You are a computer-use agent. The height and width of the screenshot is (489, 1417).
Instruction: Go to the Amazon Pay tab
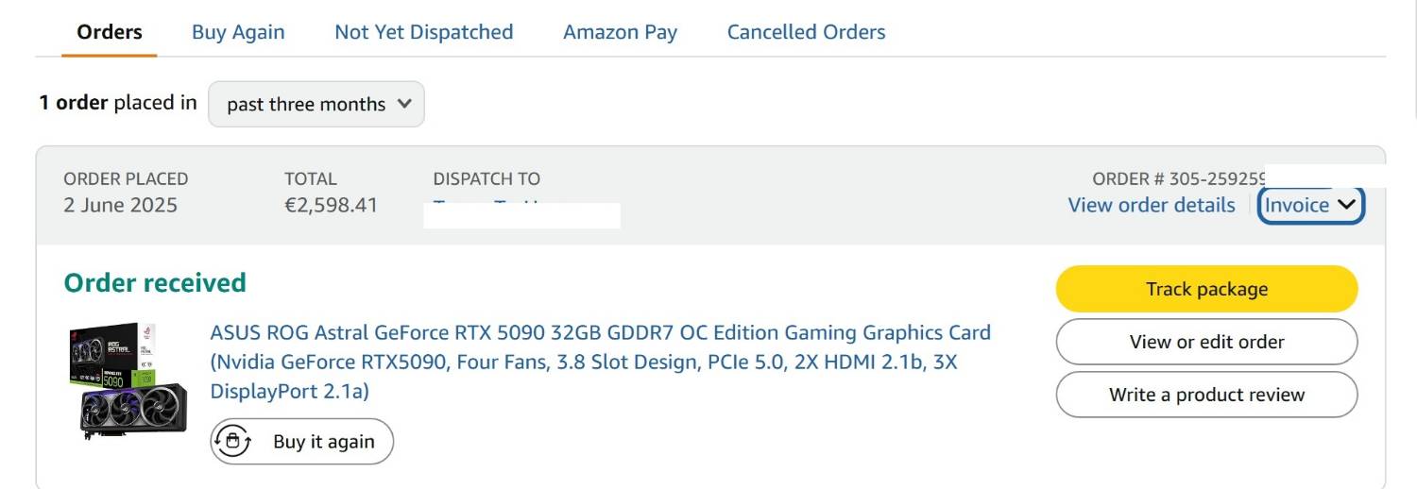(x=620, y=32)
